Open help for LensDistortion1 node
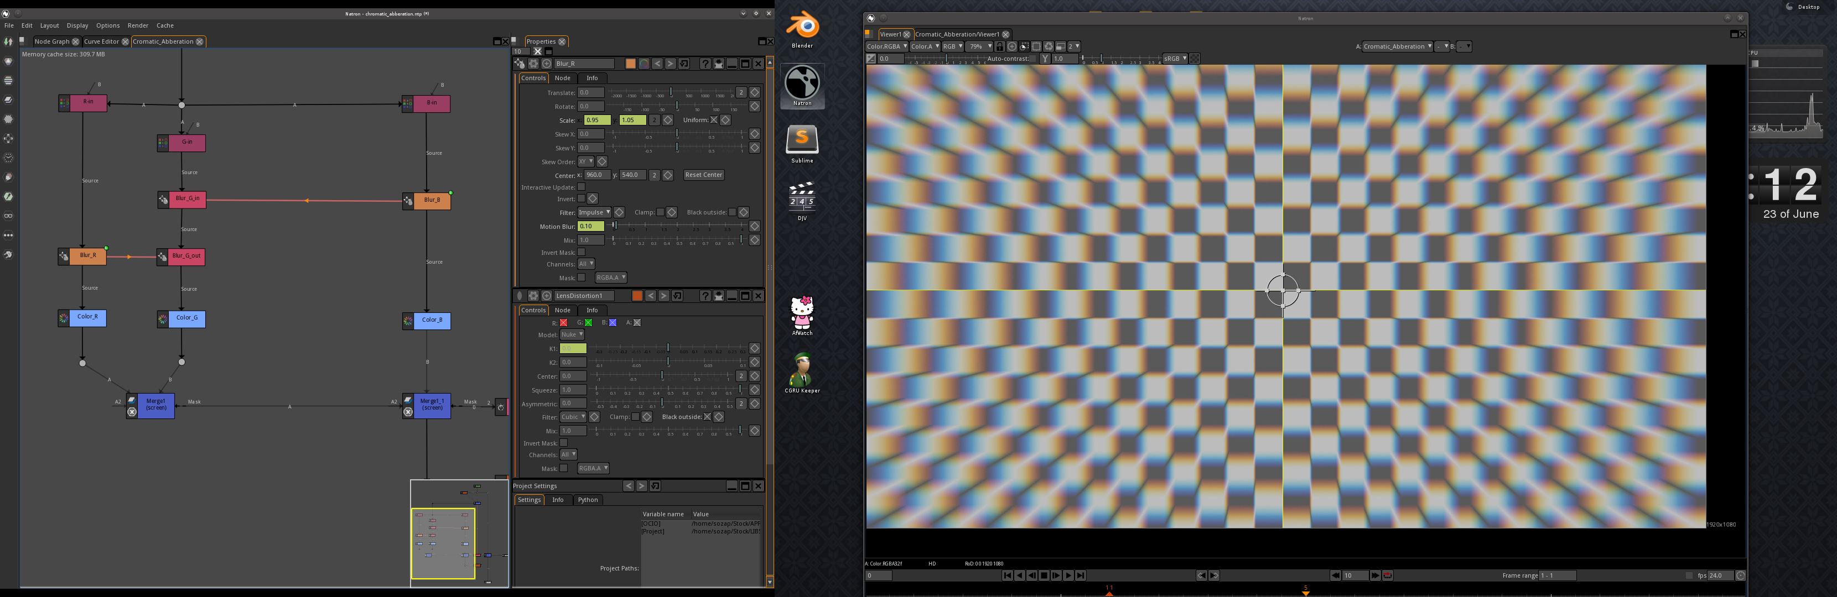Image resolution: width=1837 pixels, height=597 pixels. click(705, 296)
